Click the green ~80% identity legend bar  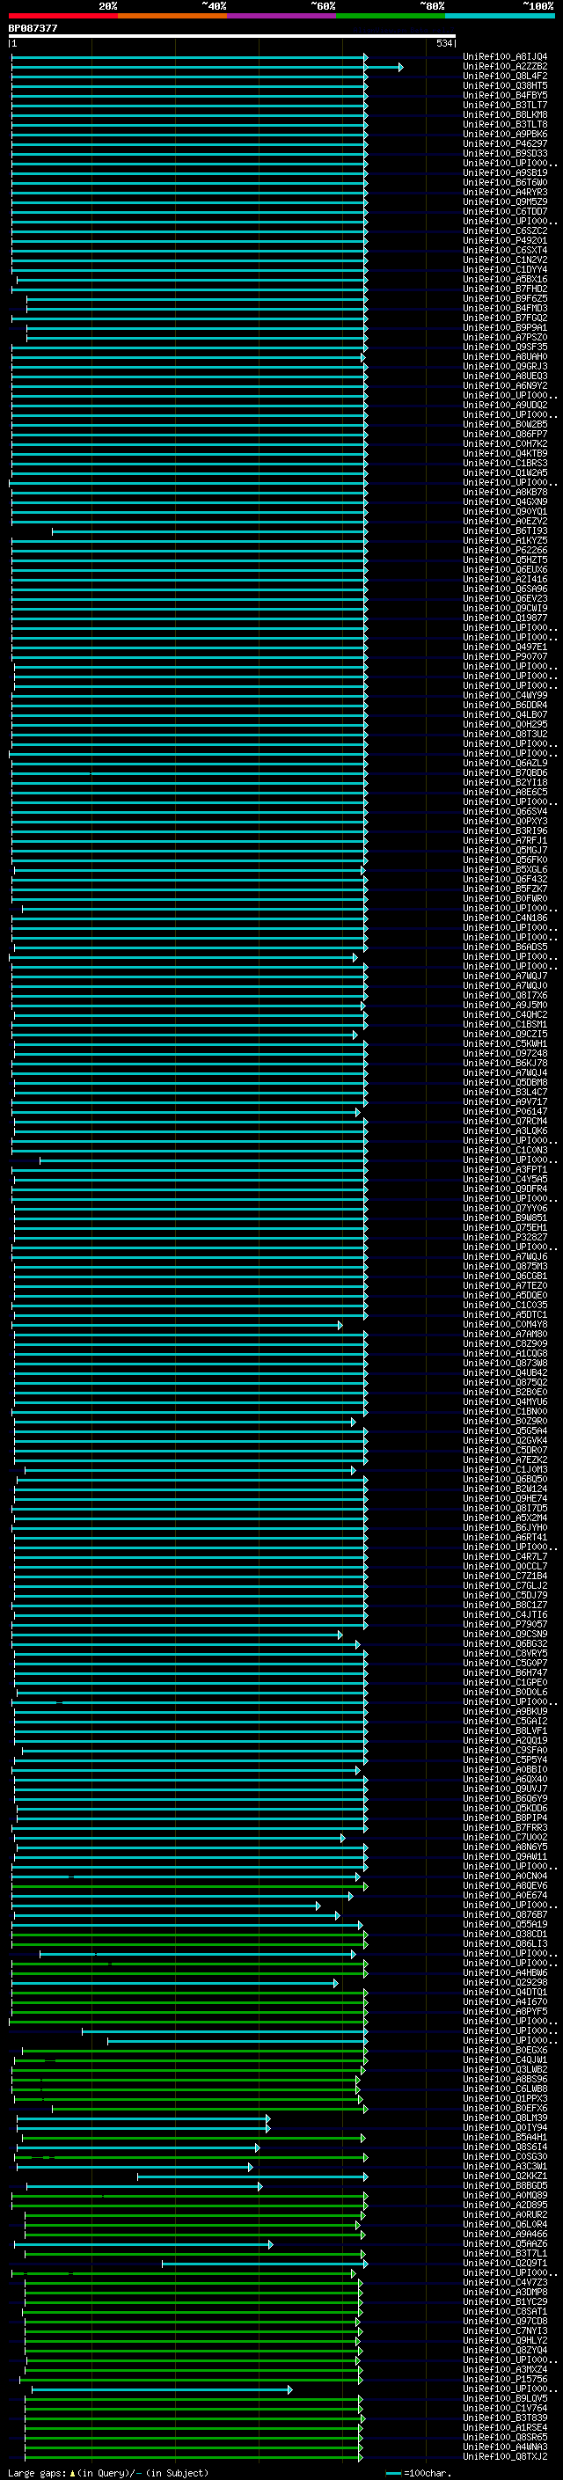click(x=391, y=17)
